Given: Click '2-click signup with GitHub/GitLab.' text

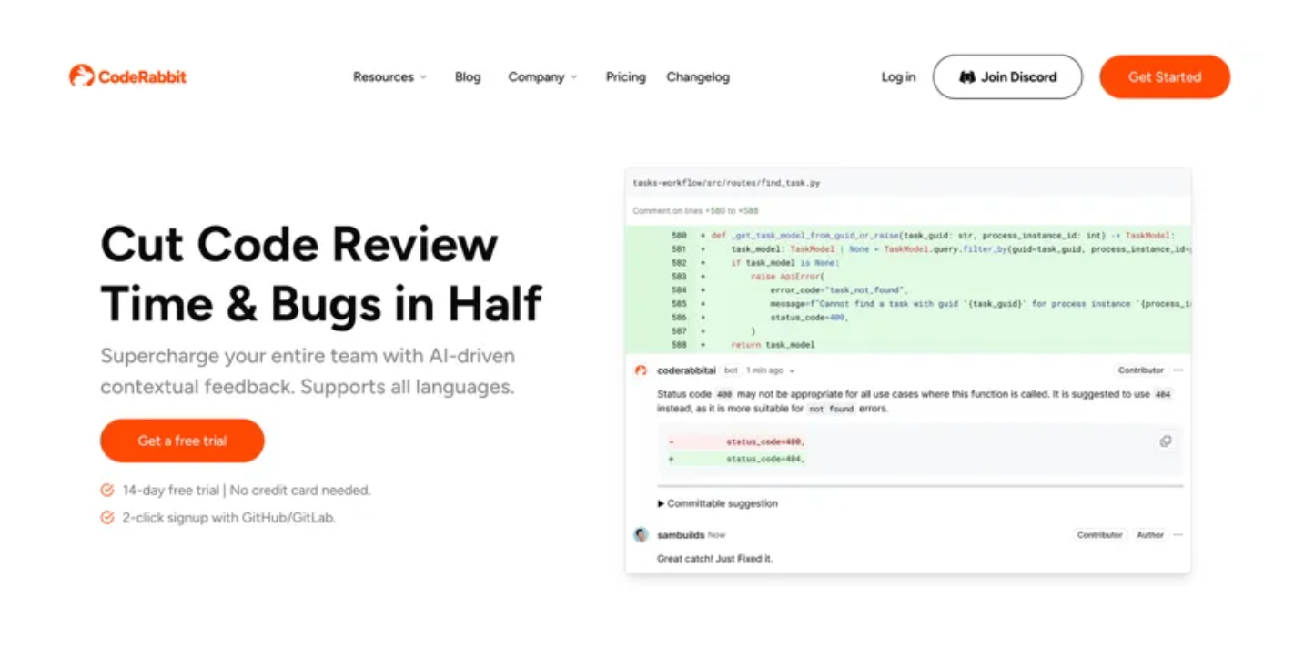Looking at the screenshot, I should tap(229, 517).
